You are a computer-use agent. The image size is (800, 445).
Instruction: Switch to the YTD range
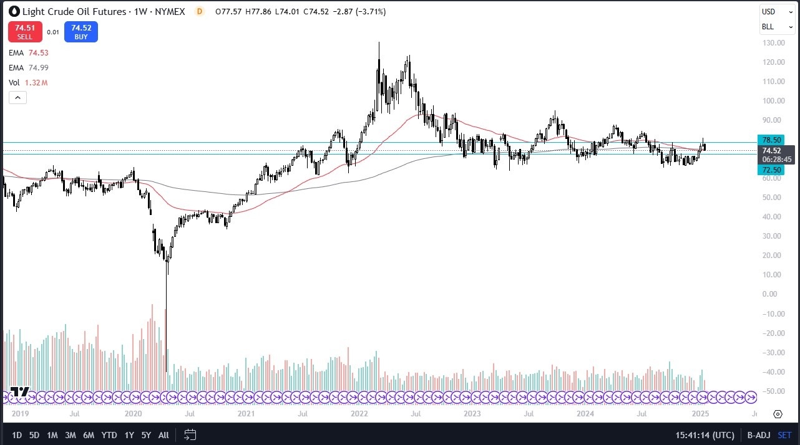click(x=109, y=435)
